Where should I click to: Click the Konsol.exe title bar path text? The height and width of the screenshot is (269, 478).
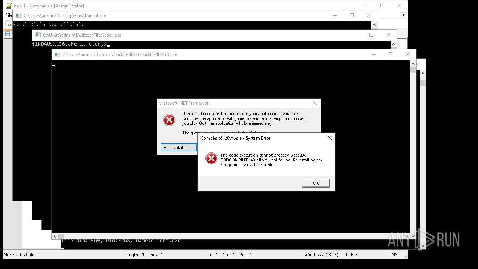tap(65, 16)
